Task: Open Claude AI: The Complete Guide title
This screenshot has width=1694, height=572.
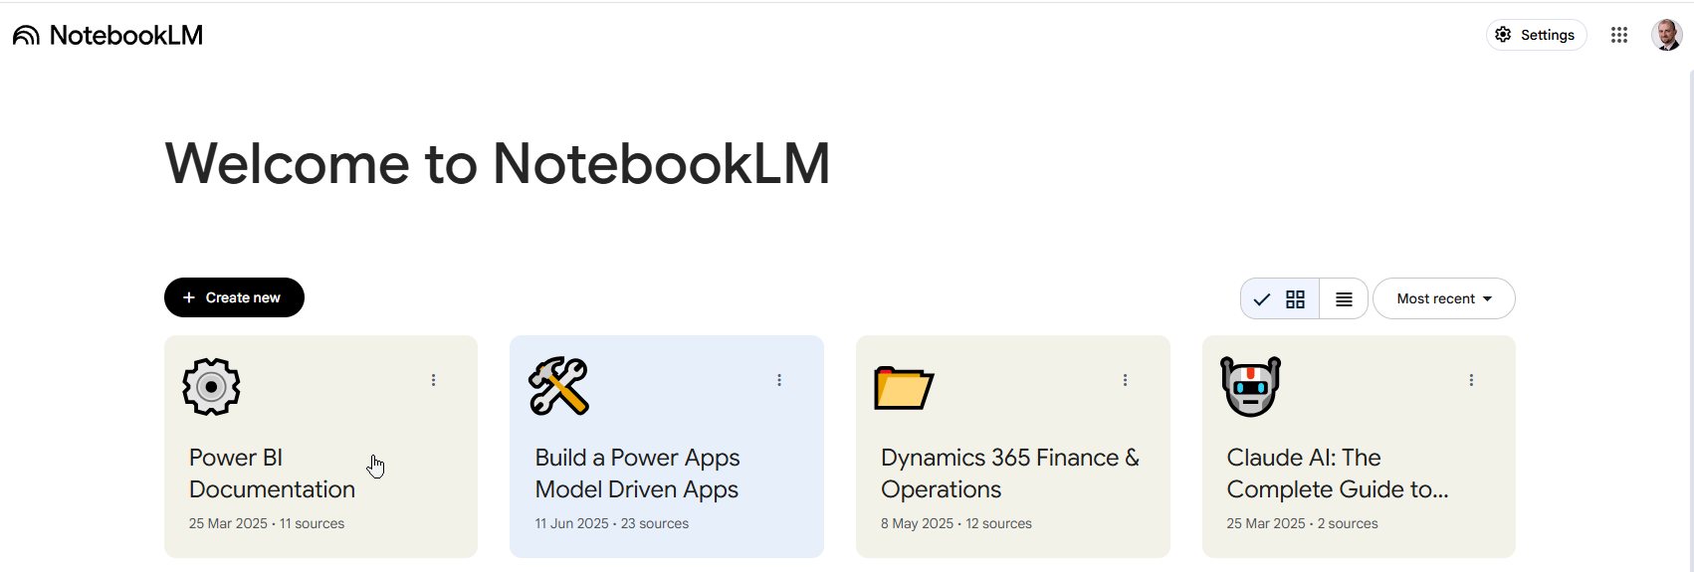Action: pyautogui.click(x=1338, y=474)
